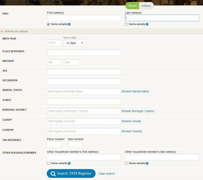203x180 pixels.
Task: Switch to the Person tab
Action: 132,6
